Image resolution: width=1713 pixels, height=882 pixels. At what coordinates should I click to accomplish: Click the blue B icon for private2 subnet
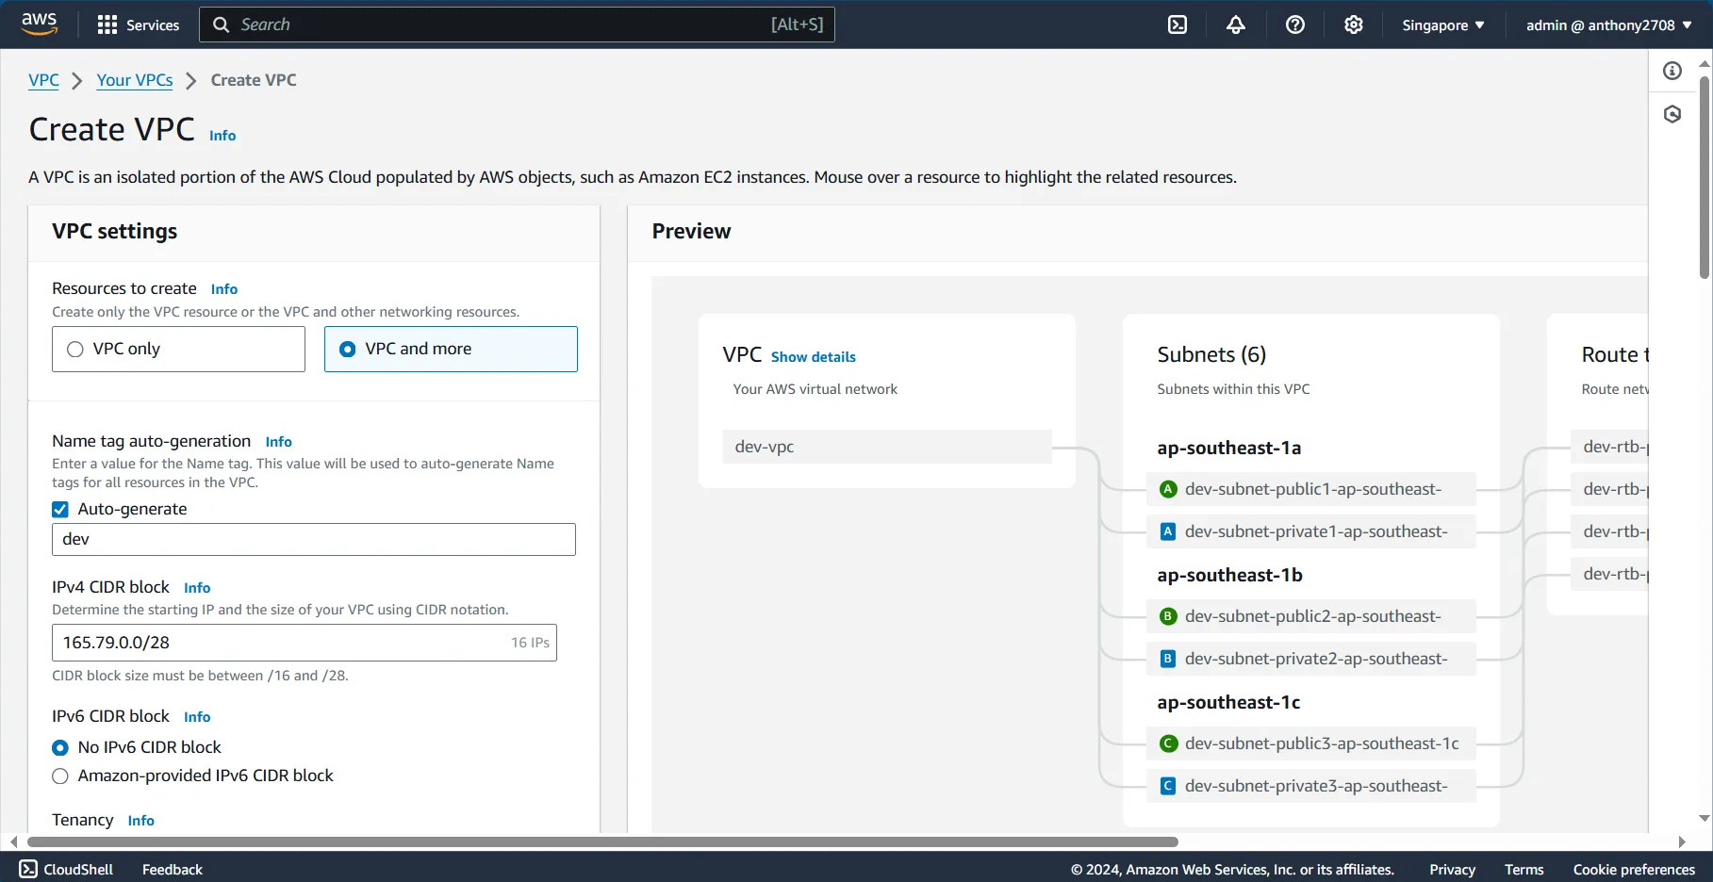1168,659
